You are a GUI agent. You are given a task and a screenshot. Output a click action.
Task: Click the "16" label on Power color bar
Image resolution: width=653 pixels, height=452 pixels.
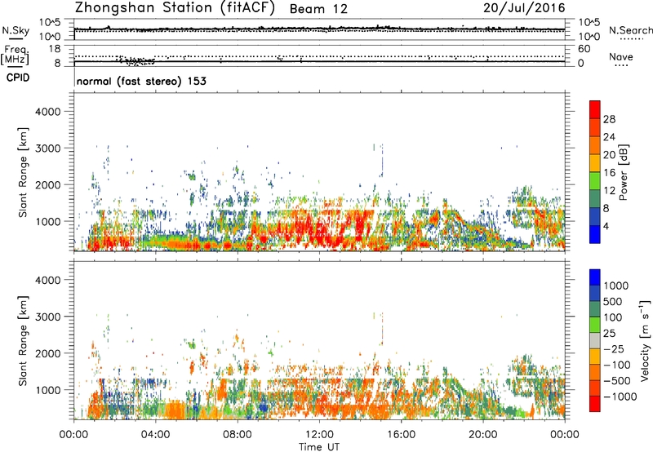click(x=609, y=173)
